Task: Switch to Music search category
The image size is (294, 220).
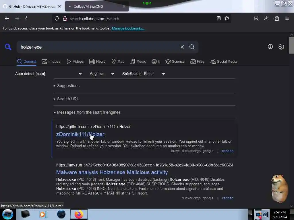Action: [x=138, y=62]
